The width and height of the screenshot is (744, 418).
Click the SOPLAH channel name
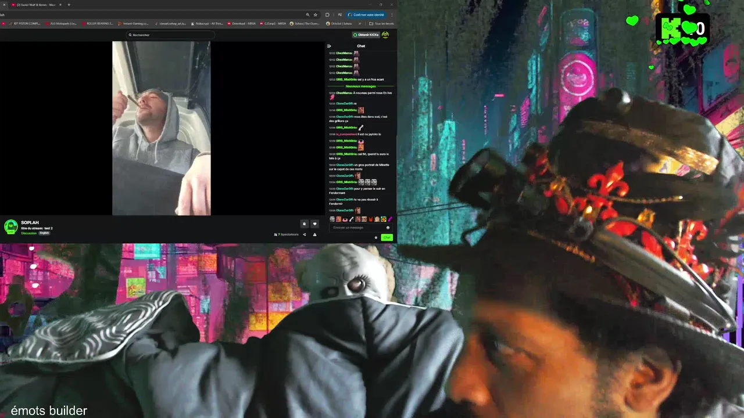(30, 222)
